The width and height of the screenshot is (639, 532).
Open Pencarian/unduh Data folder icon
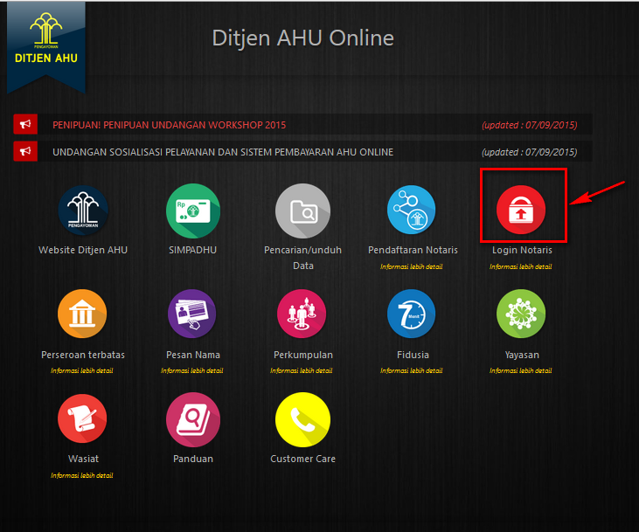pyautogui.click(x=302, y=211)
